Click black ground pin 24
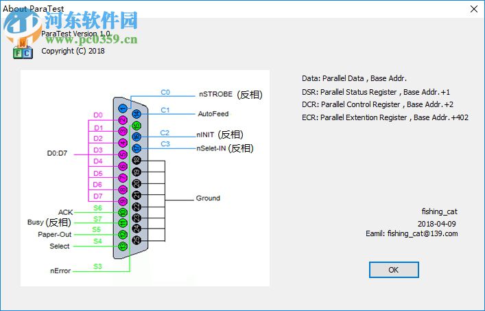485x311 pixels. click(137, 229)
